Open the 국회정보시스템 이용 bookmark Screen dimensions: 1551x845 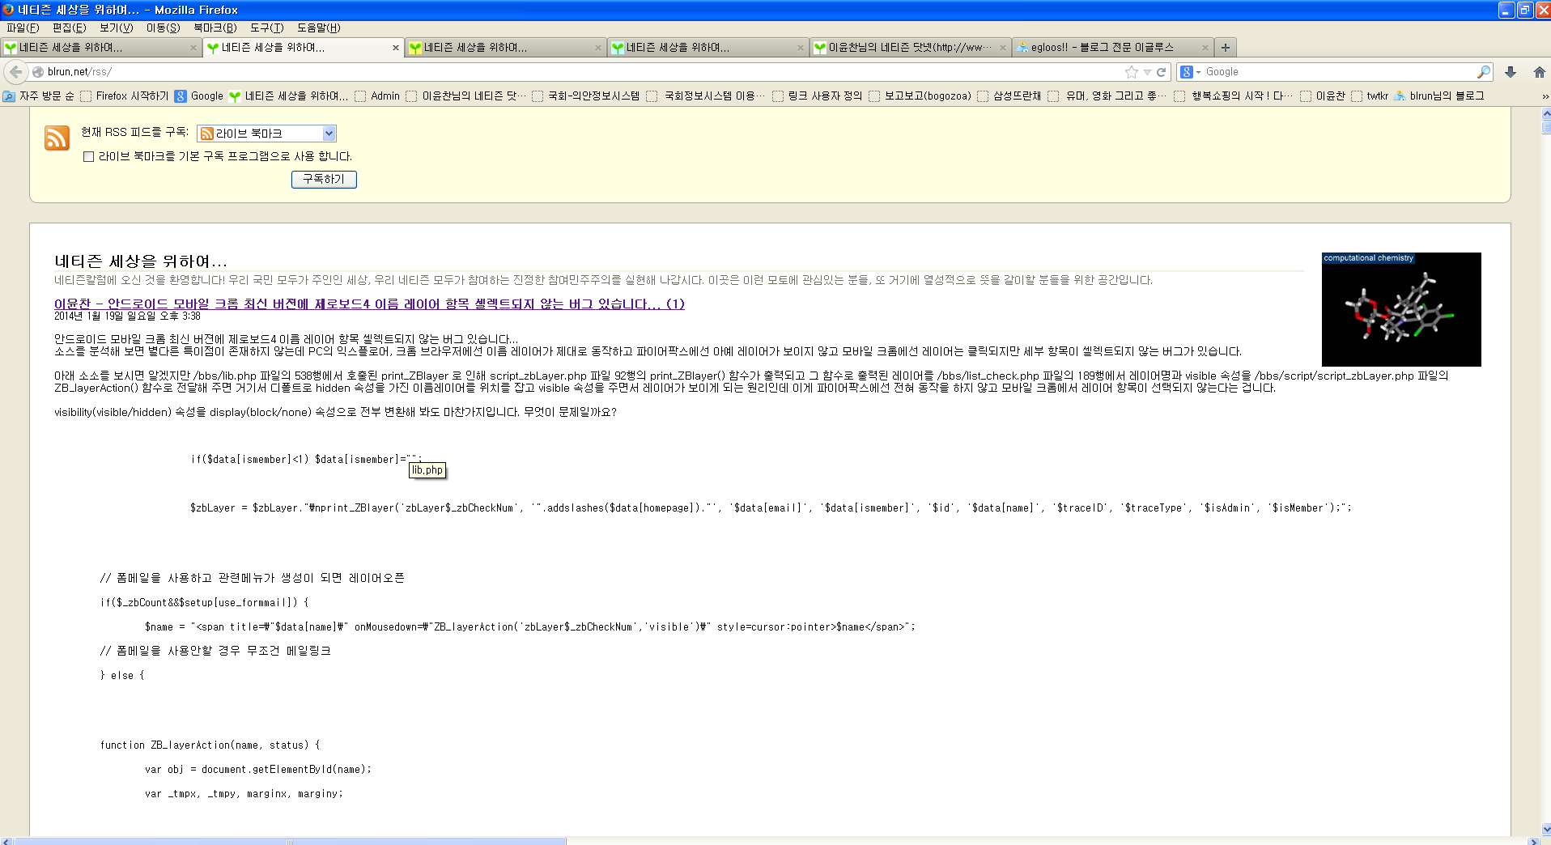(705, 96)
